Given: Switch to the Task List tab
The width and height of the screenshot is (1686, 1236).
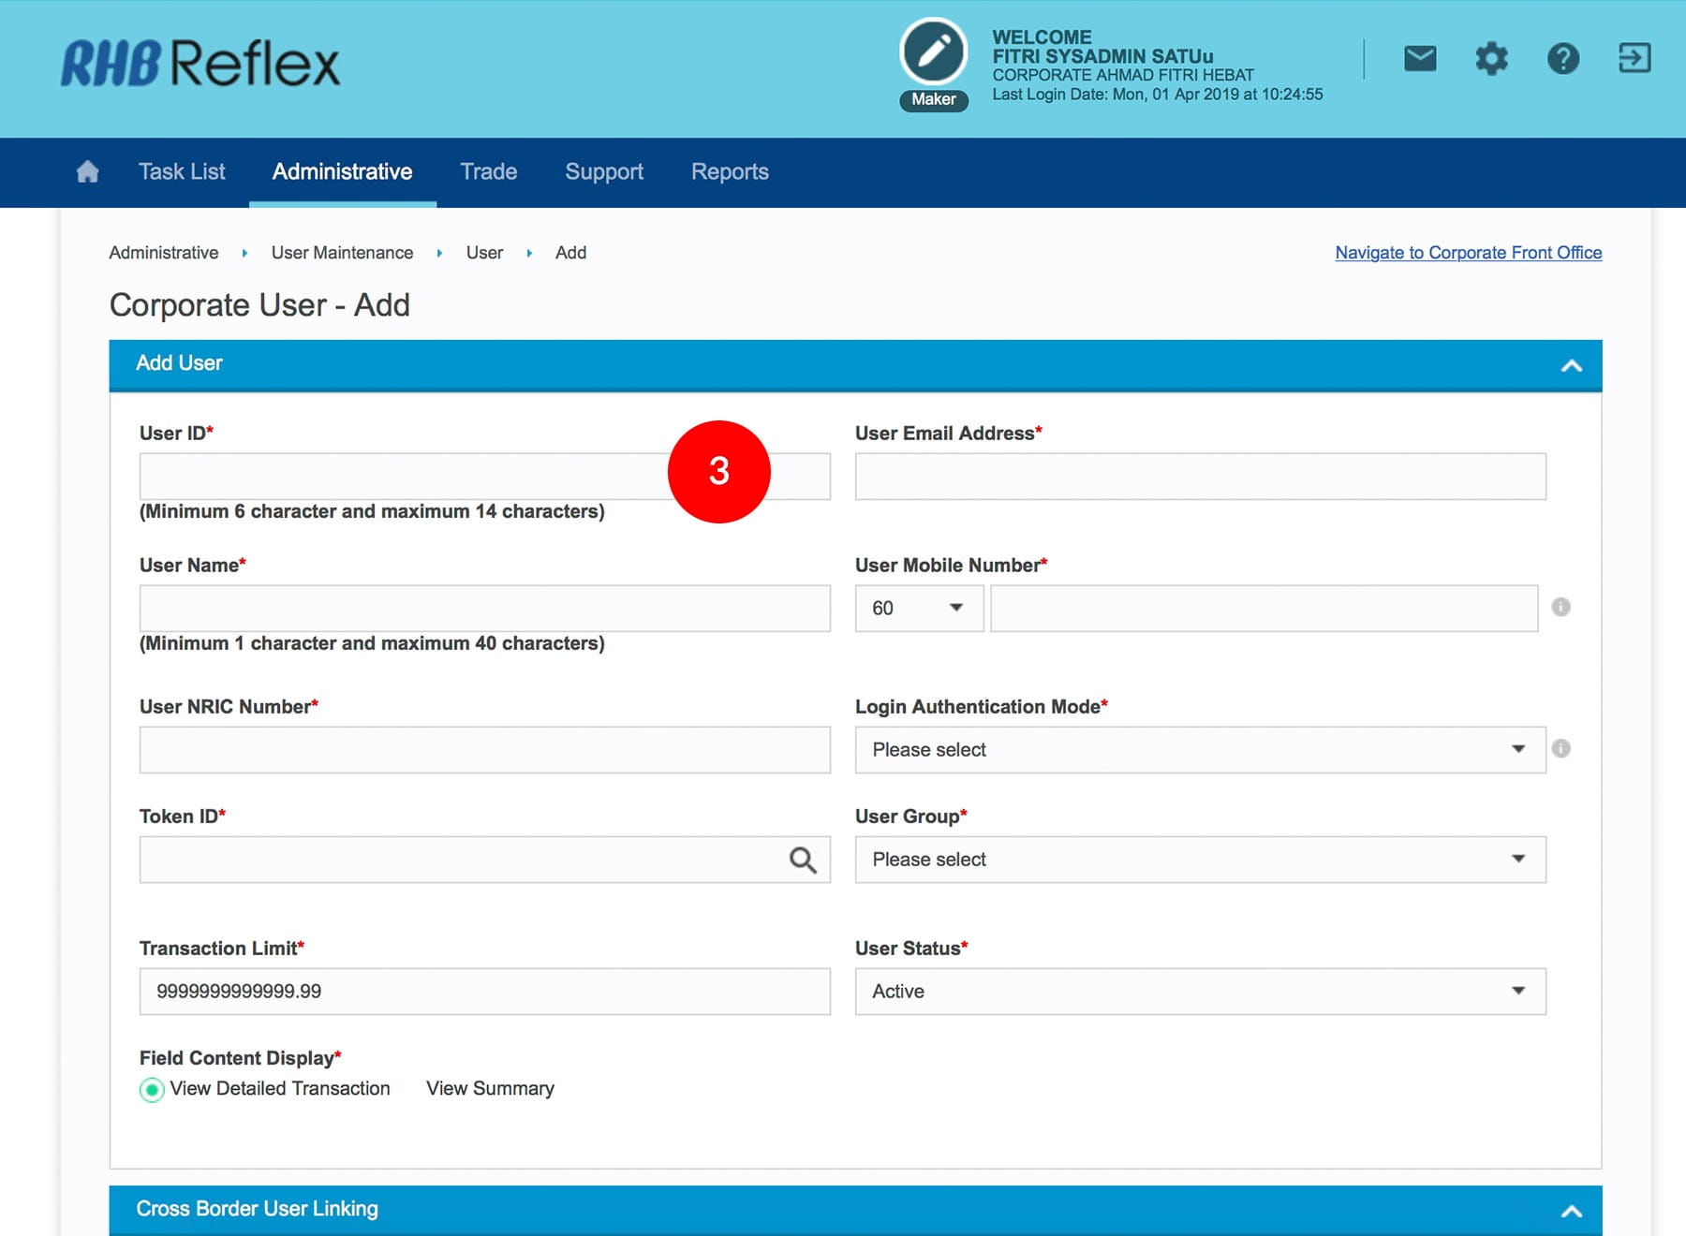Looking at the screenshot, I should click(182, 171).
